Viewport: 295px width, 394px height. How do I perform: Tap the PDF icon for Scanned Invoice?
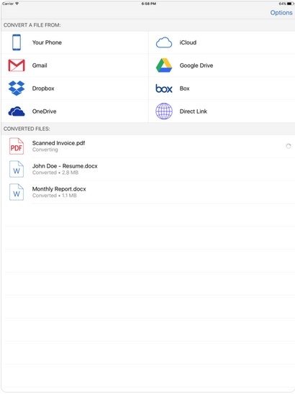(x=17, y=146)
